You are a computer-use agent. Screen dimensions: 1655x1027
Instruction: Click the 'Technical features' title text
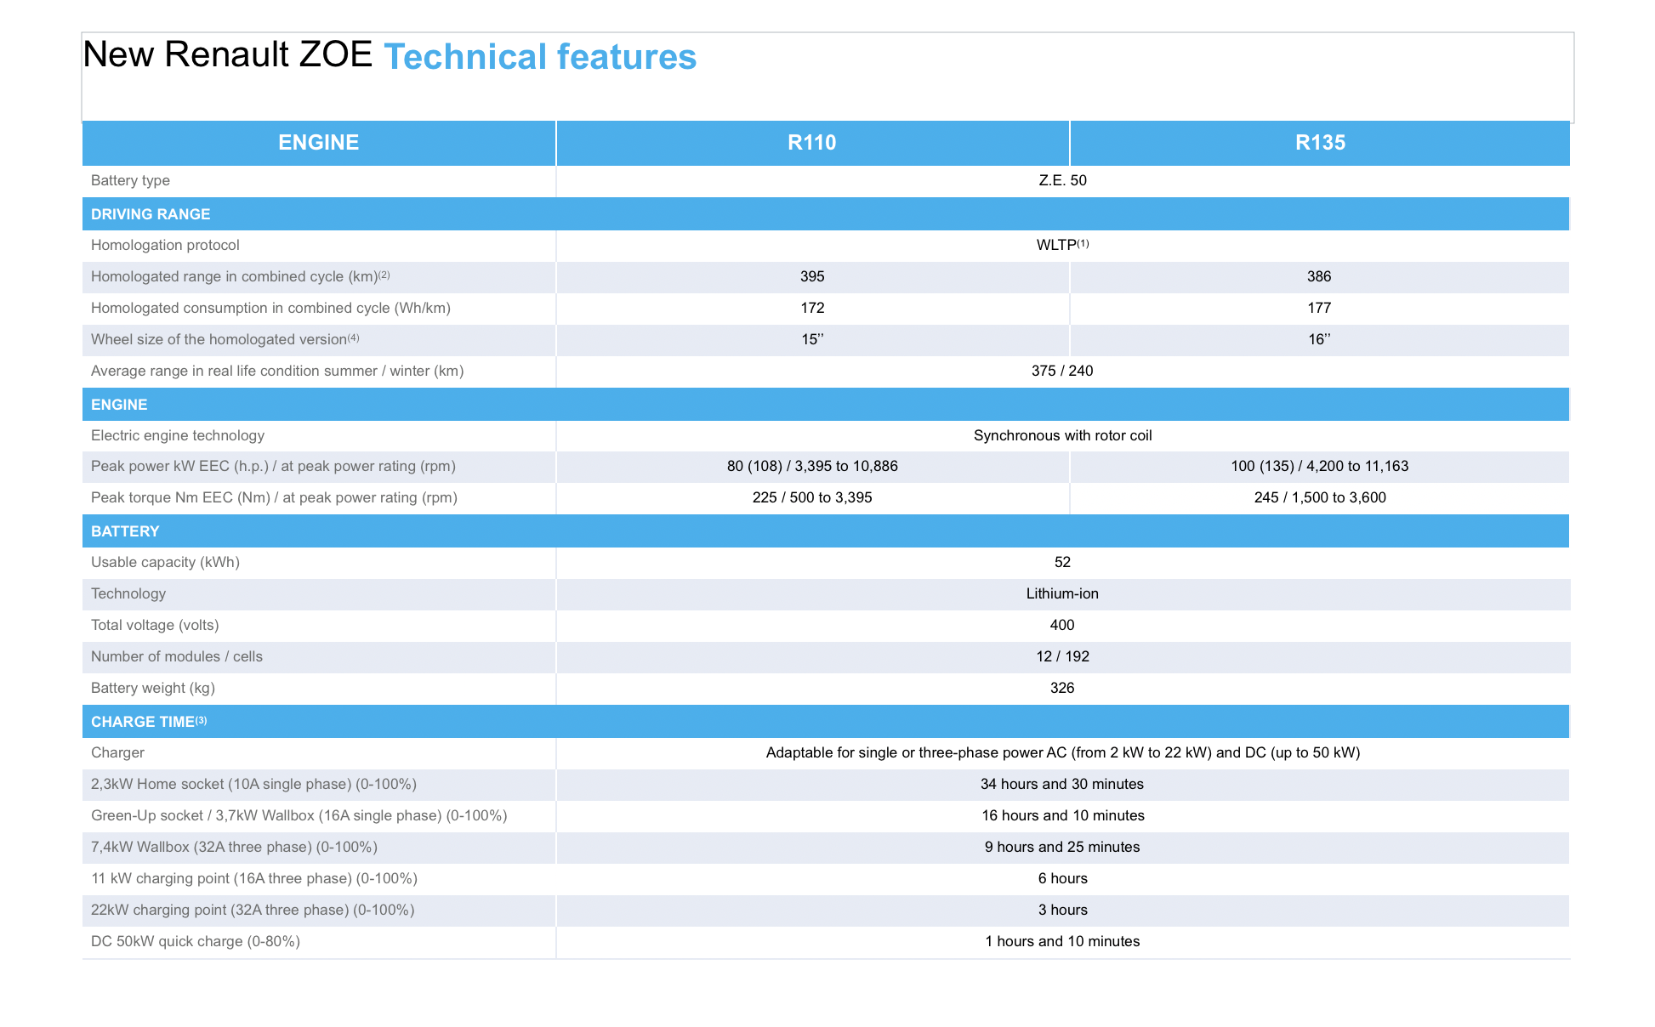pos(540,57)
